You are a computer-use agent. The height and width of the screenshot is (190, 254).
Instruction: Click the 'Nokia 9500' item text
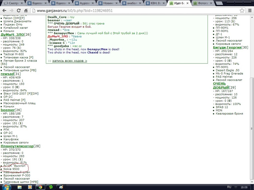tap(11, 169)
